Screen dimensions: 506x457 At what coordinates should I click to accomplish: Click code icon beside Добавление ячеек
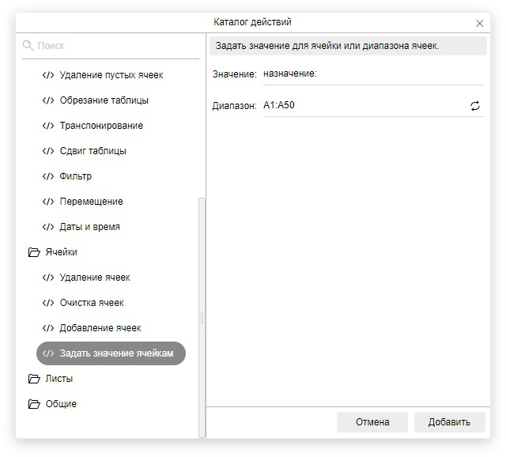47,328
